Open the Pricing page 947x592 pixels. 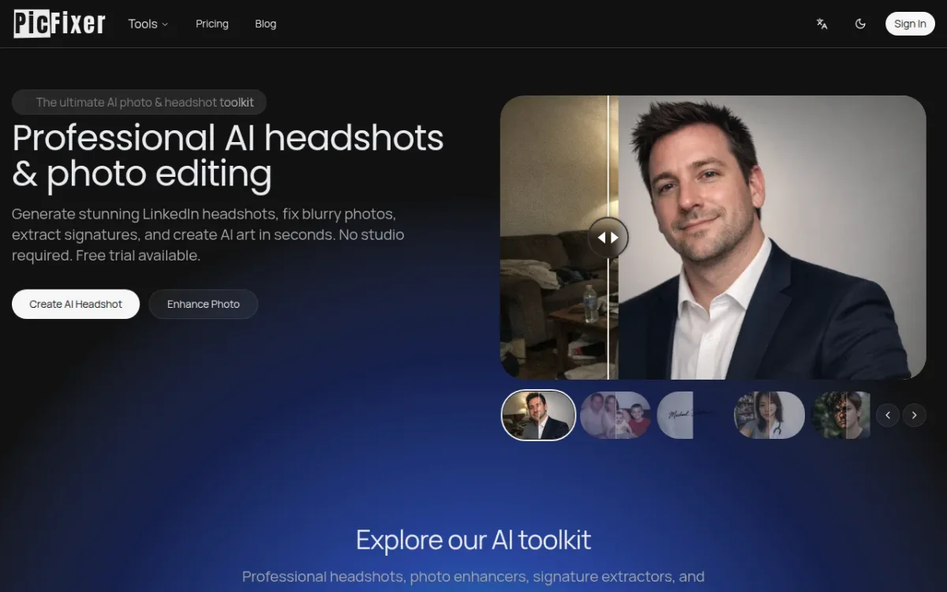(211, 24)
